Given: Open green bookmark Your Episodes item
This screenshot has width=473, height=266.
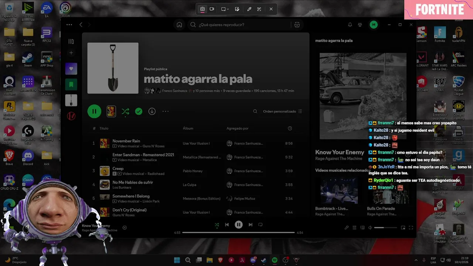Looking at the screenshot, I should coord(71,85).
